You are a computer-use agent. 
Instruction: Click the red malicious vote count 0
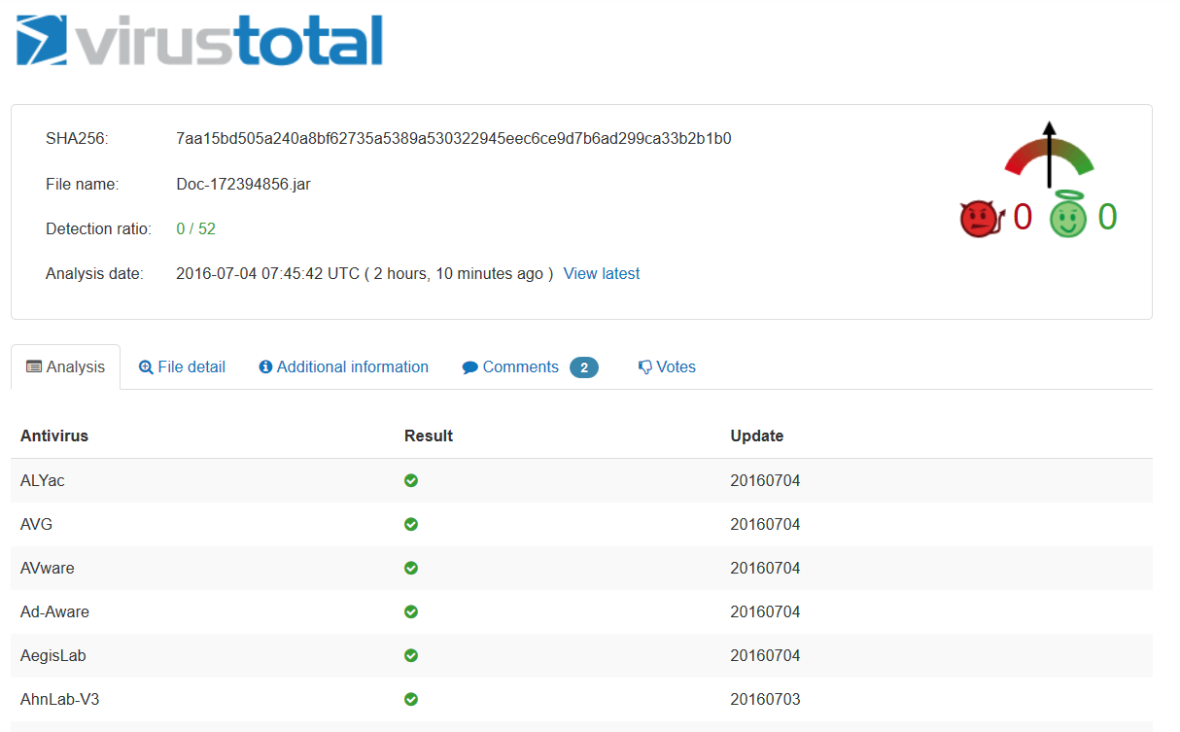[1023, 218]
